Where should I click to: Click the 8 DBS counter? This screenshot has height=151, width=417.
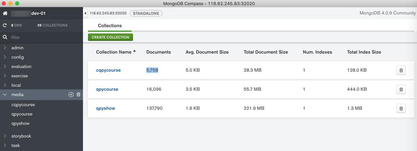click(x=16, y=25)
